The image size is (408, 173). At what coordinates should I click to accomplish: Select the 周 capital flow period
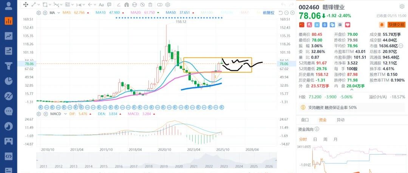click(x=325, y=139)
